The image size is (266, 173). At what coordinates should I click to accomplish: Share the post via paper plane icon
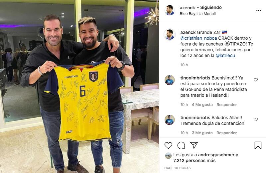194,145
